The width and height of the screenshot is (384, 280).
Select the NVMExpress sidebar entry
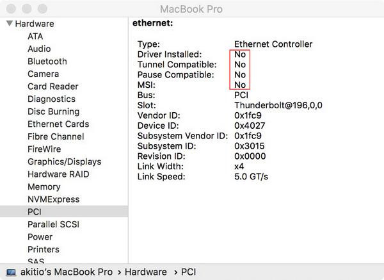(x=53, y=199)
